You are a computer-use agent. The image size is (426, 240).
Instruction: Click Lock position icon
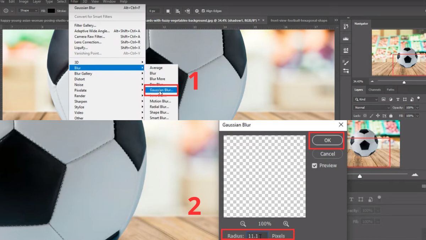pos(378,116)
